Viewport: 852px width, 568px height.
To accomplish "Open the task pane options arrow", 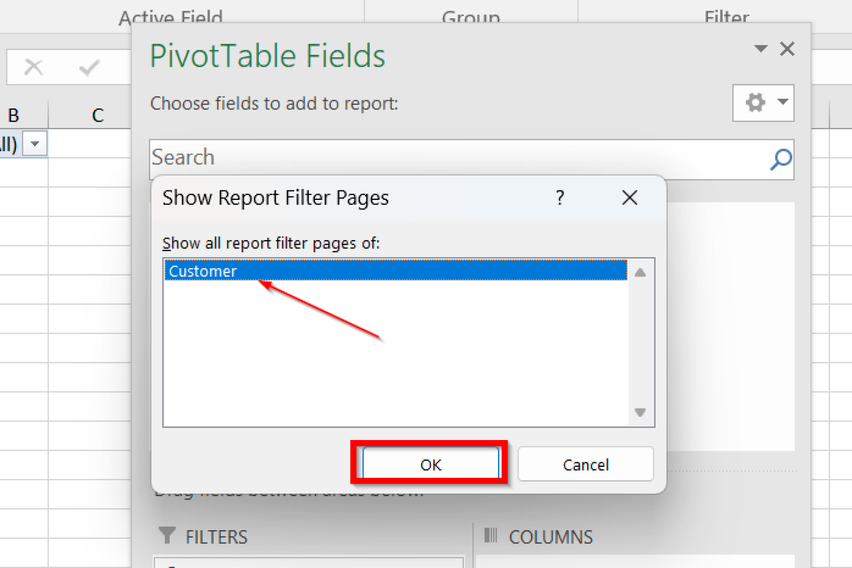I will [760, 49].
